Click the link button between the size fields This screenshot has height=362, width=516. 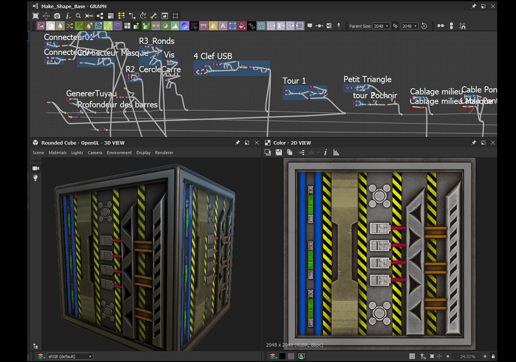[396, 26]
